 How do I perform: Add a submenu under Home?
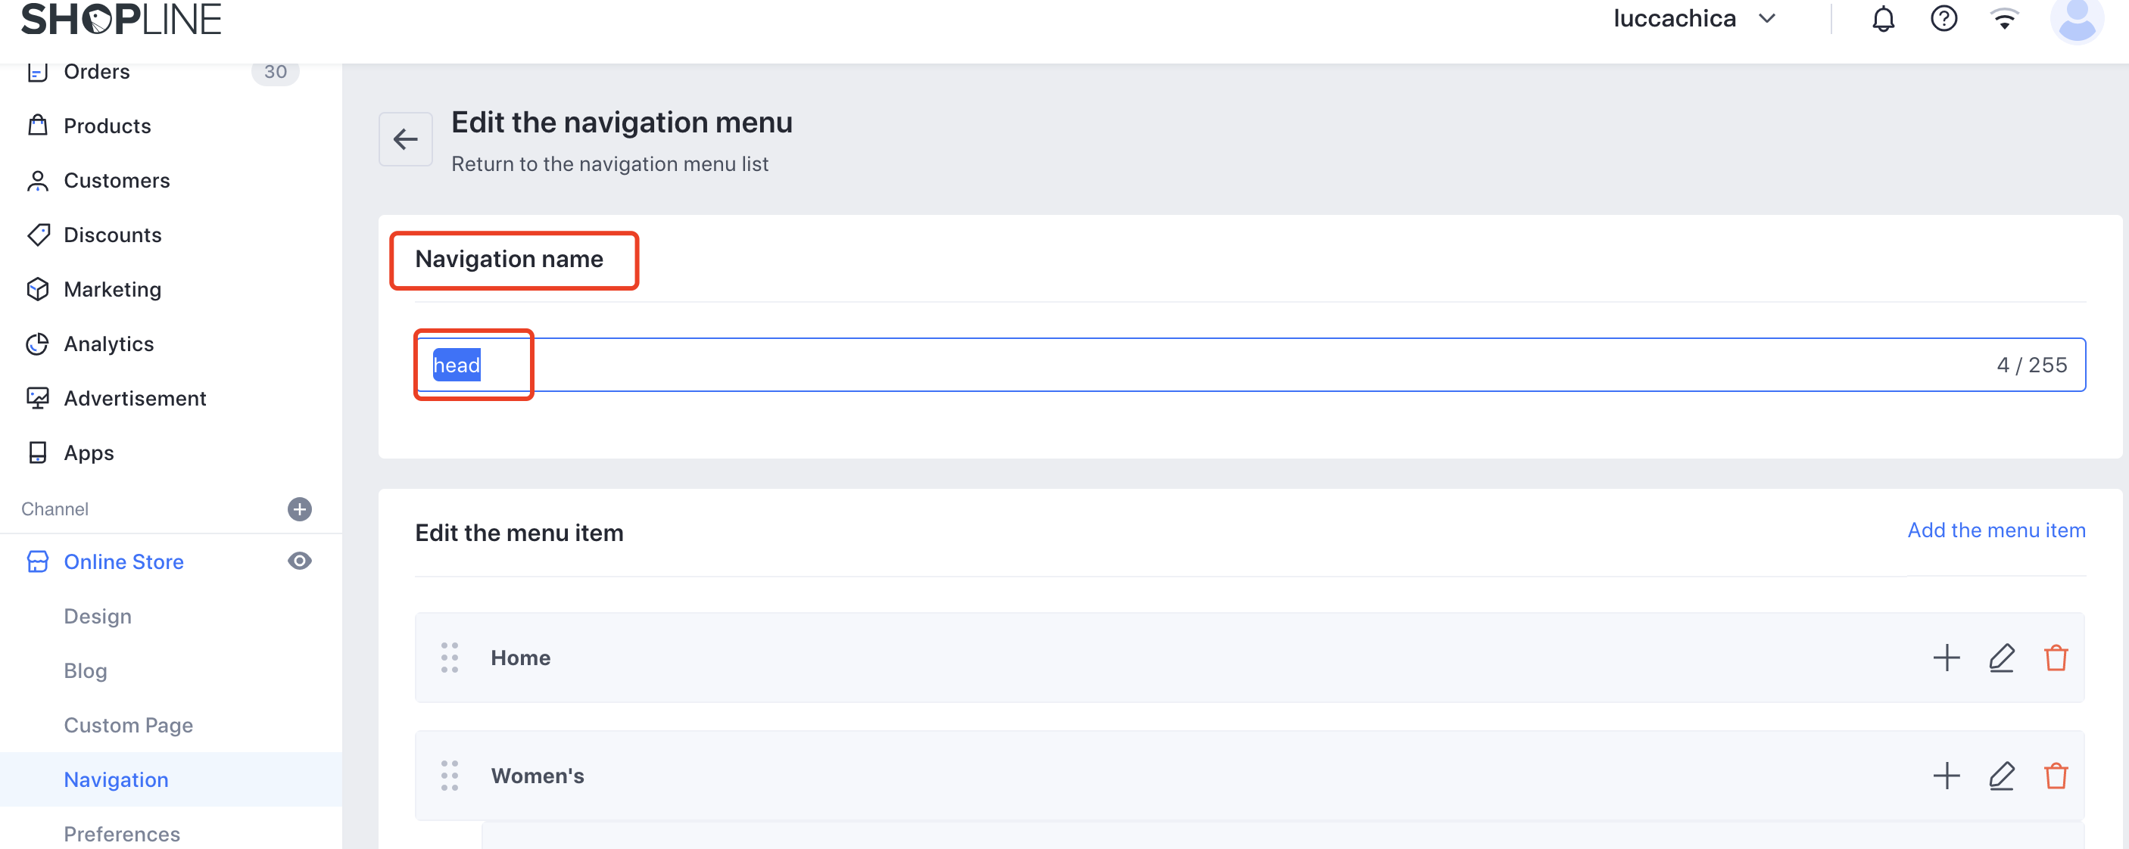(x=1947, y=658)
